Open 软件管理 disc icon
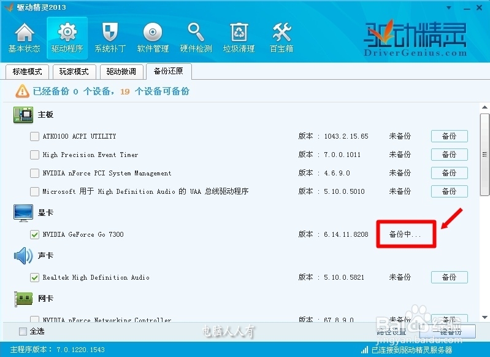490x357 pixels. pos(153,38)
